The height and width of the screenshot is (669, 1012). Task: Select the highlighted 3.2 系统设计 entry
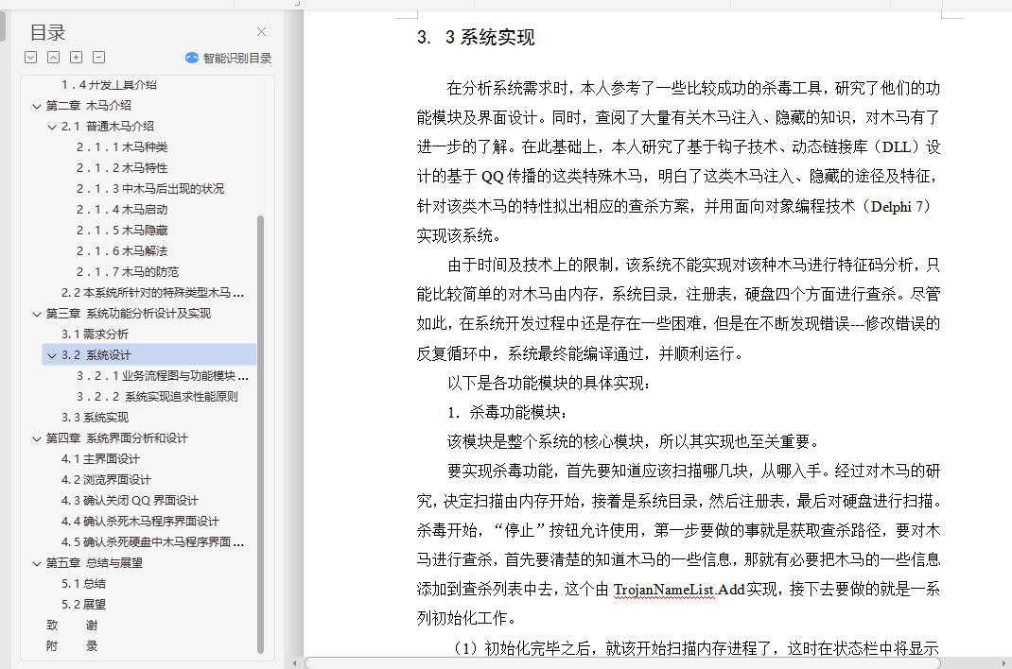tap(149, 354)
